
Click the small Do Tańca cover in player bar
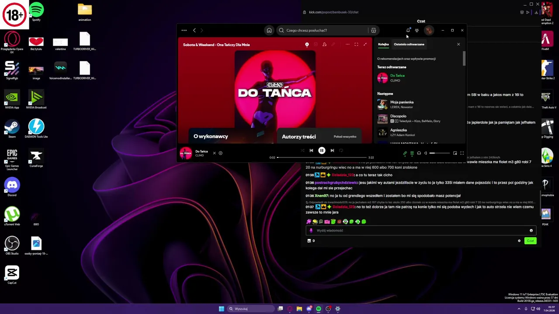[x=186, y=153]
